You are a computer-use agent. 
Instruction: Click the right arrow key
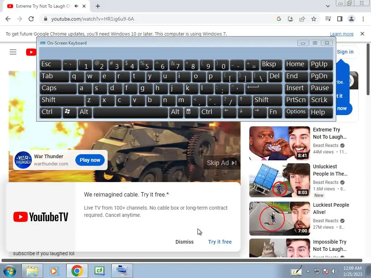coord(259,113)
